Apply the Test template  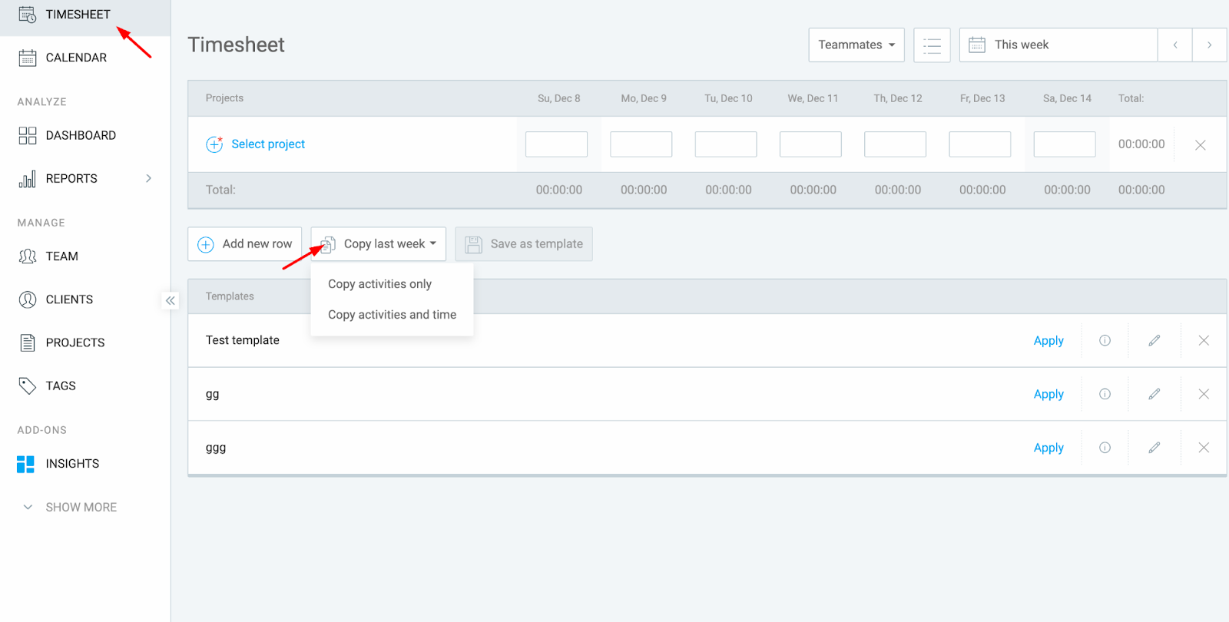click(x=1048, y=340)
